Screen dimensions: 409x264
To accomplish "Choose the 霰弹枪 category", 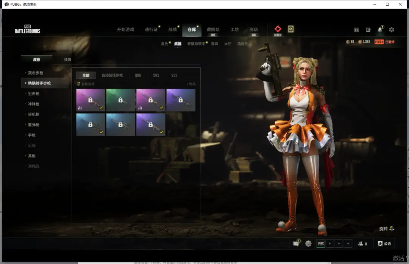I will [34, 125].
